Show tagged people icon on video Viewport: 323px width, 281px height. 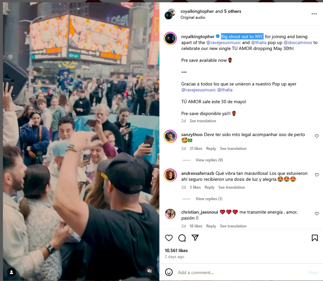(11, 272)
